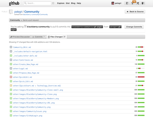Open account settings tools icon
This screenshot has width=153, height=117.
(x=138, y=3)
